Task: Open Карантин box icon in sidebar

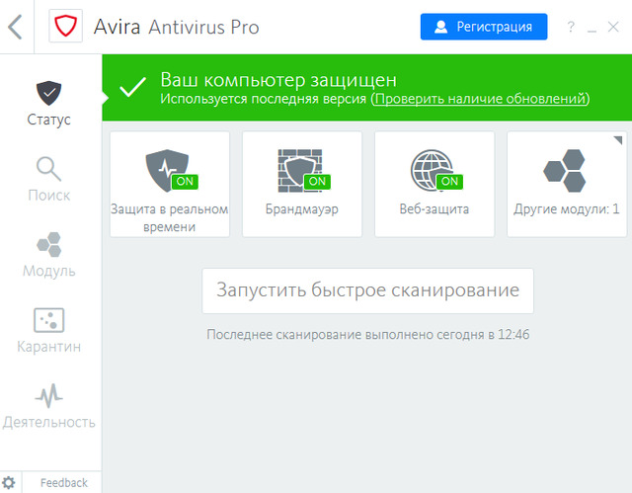Action: coord(48,320)
